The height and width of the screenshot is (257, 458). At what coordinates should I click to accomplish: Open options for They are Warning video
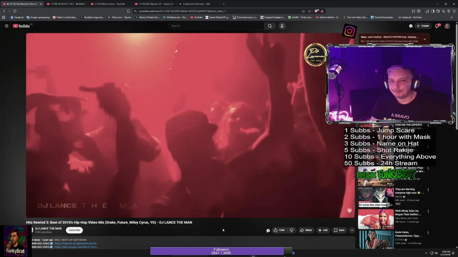coord(428,190)
